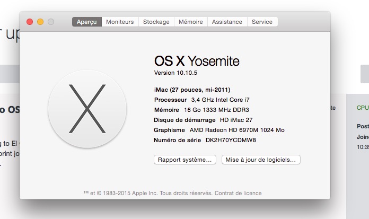Switch to the Aperçu tab
Viewport: 369px width, 219px height.
(87, 22)
